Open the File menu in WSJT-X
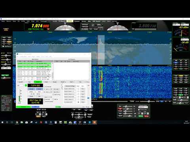Image resolution: width=190 pixels, height=142 pixels. tap(17, 56)
